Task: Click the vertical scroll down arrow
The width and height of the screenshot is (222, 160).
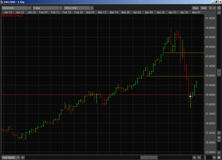Action: (x=219, y=133)
